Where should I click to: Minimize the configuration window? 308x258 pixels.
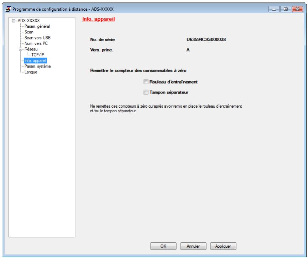(274, 9)
